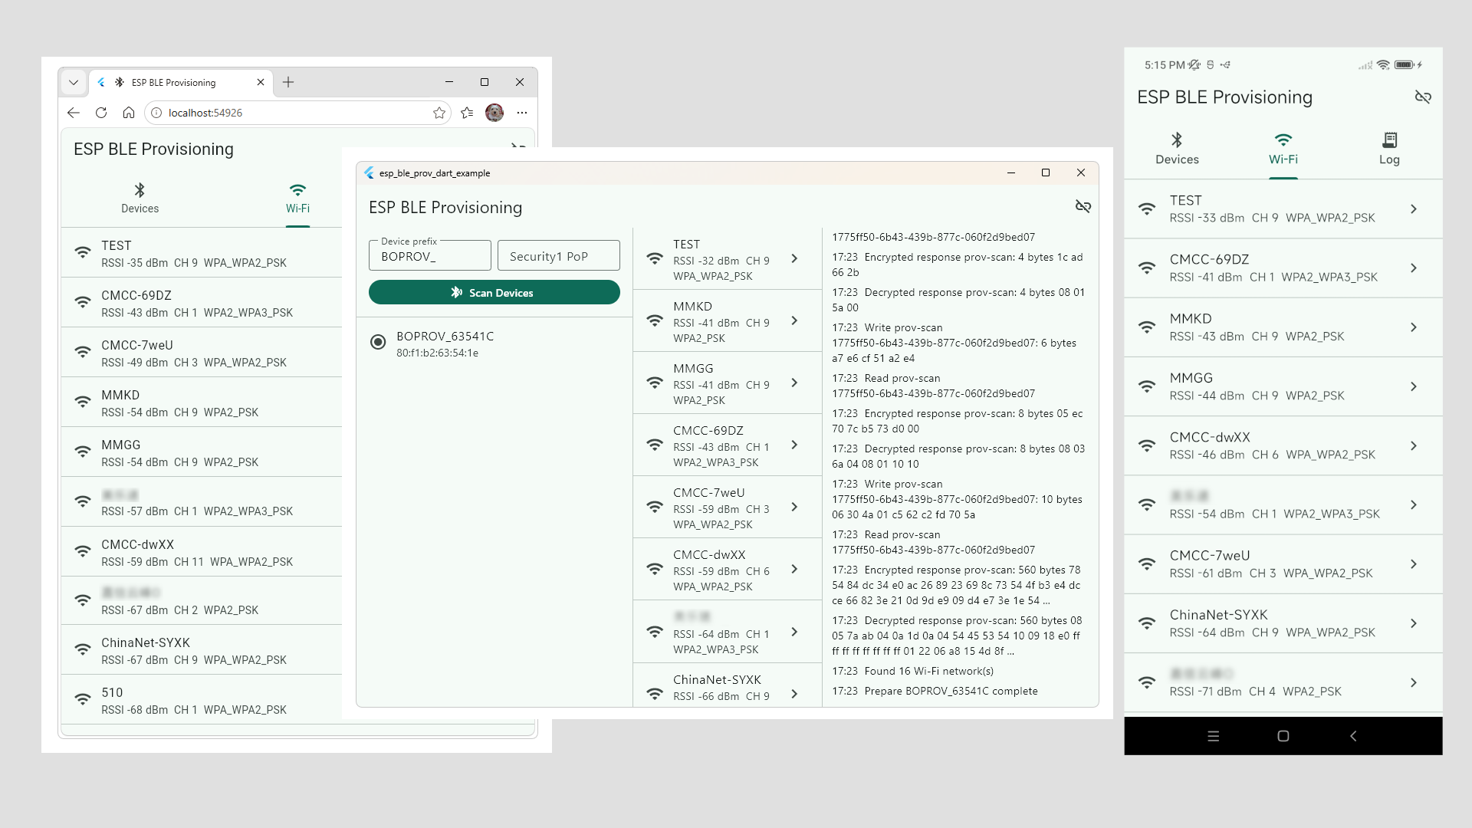
Task: Open the Log tab on mobile app
Action: pyautogui.click(x=1389, y=149)
